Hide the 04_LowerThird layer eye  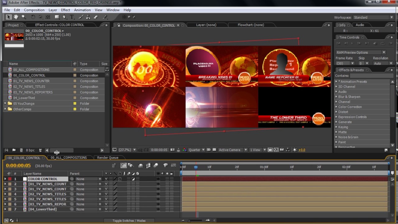[158, 209]
